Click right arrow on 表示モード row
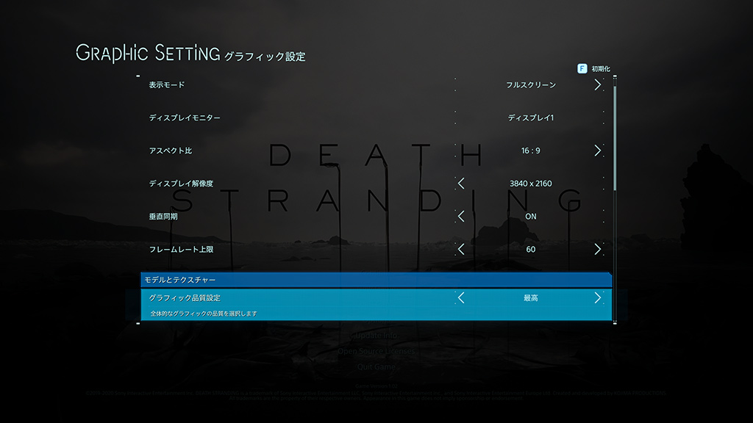The image size is (753, 423). coord(597,85)
